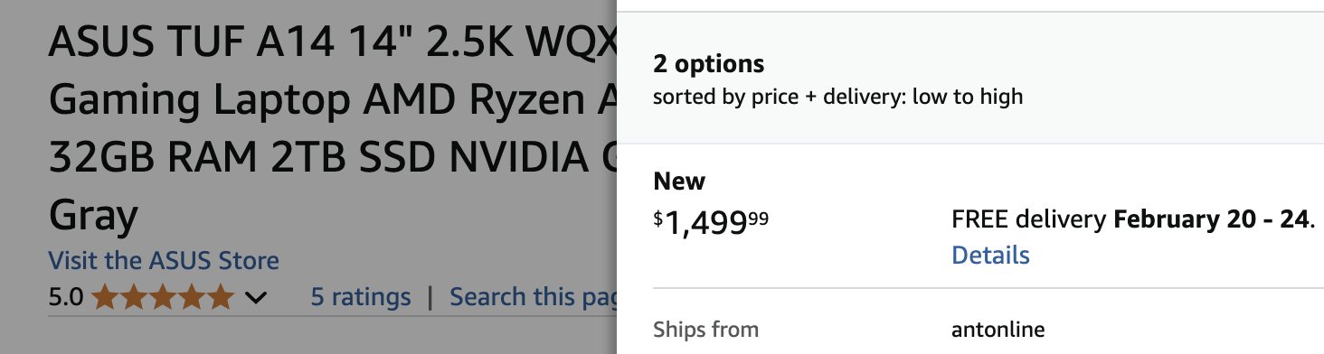Viewport: 1324px width, 354px height.
Task: Open the Visit the ASUS Store link
Action: 164,261
